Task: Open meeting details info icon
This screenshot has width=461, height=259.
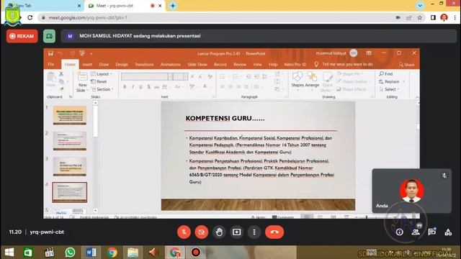Action: click(399, 232)
